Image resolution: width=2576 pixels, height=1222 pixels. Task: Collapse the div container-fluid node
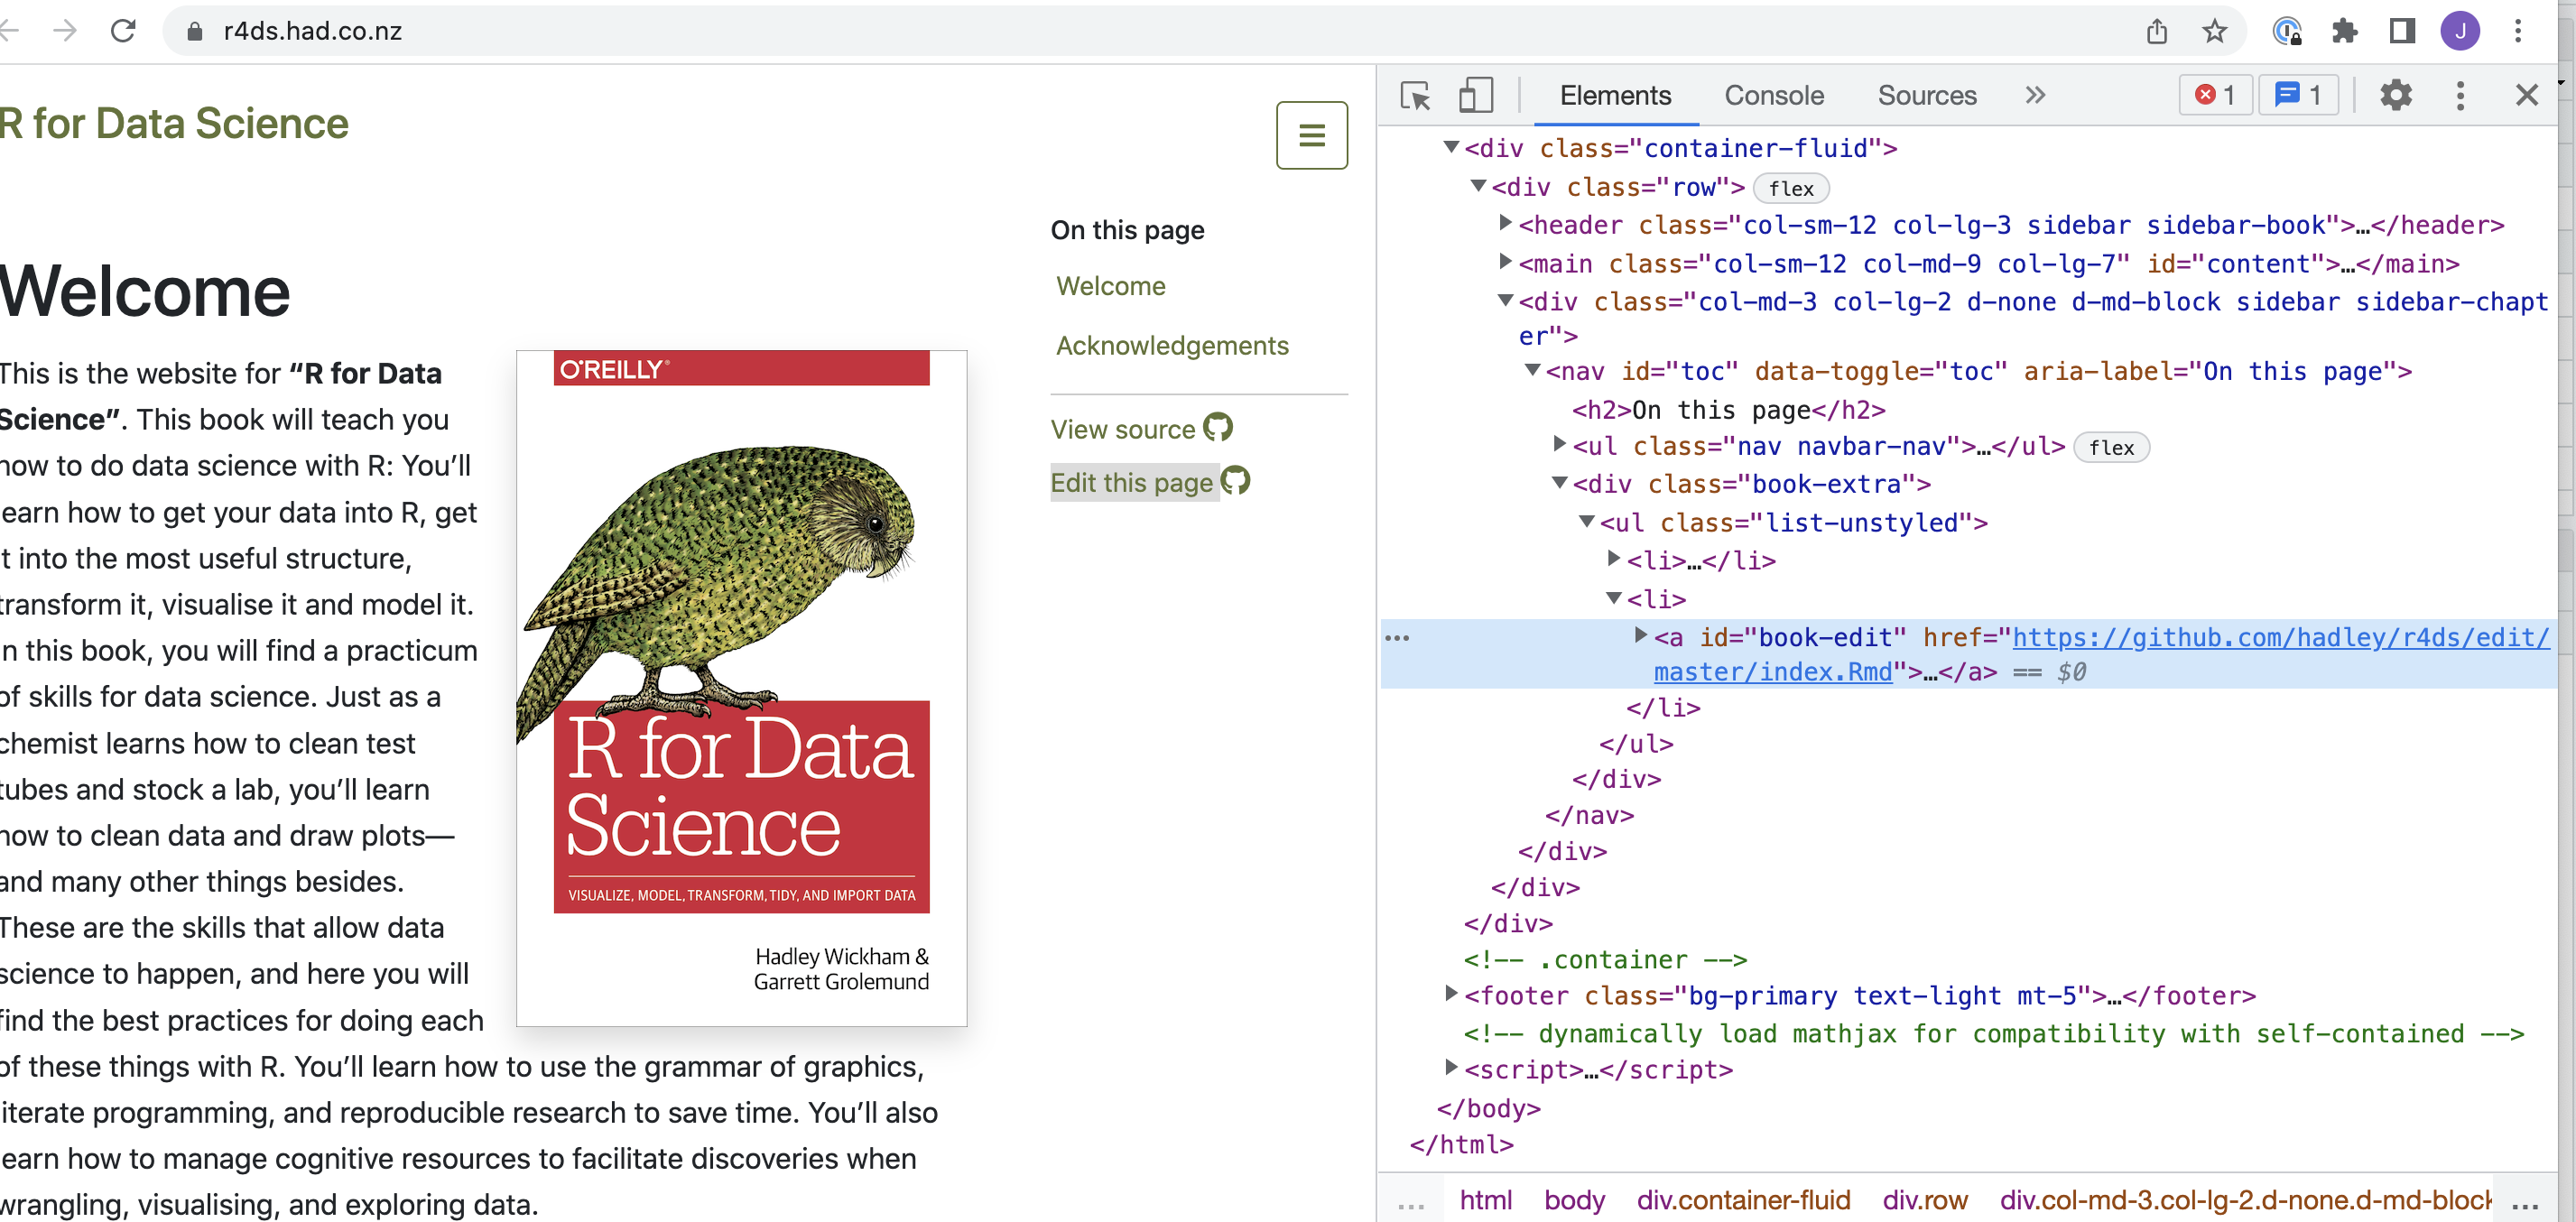[1451, 147]
